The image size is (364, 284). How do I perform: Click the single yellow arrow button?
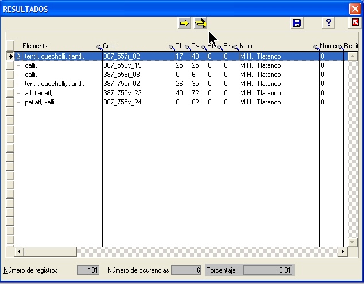184,23
